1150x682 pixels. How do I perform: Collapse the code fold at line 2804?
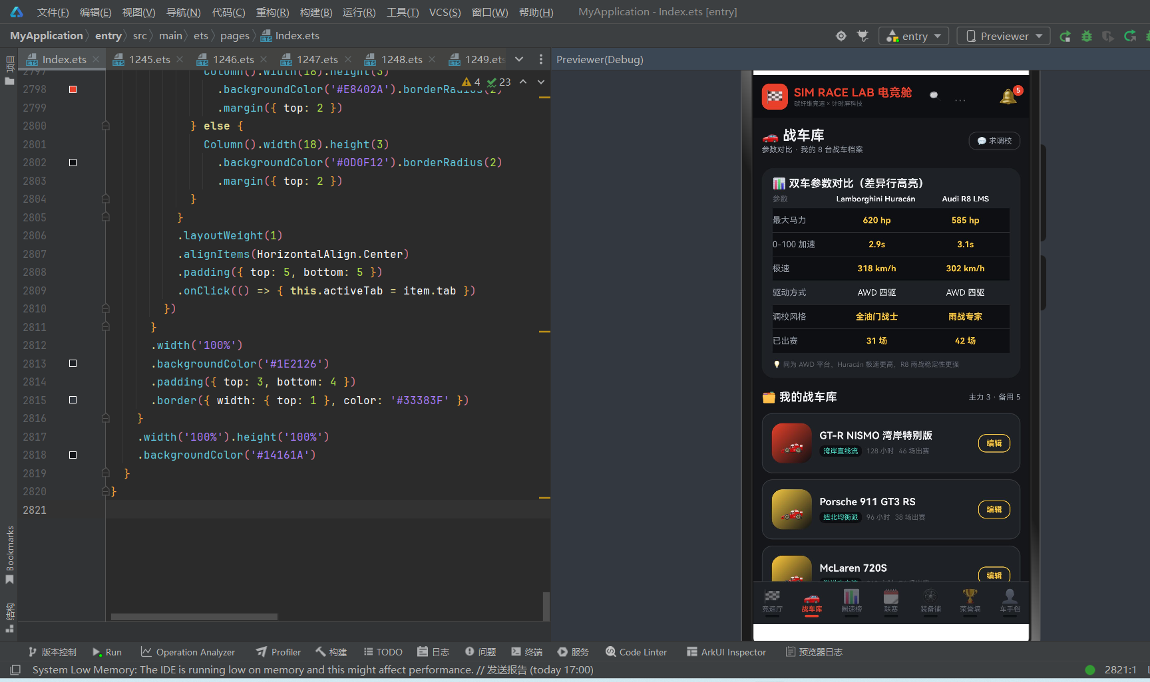tap(105, 199)
